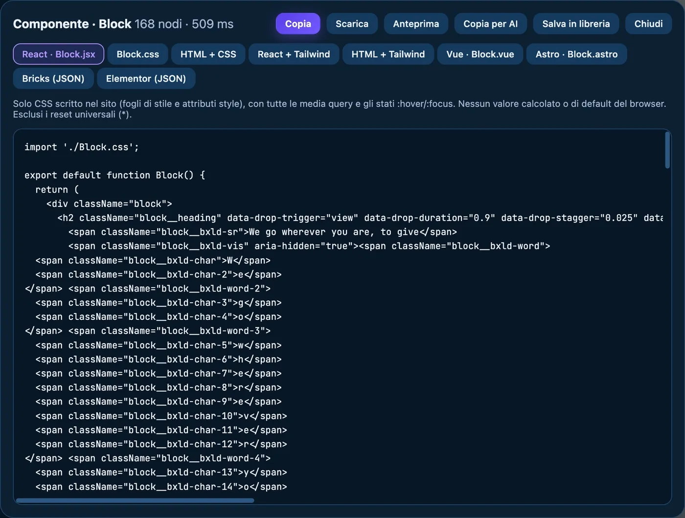Image resolution: width=685 pixels, height=518 pixels.
Task: Click the "export default function Block() {" line
Action: (115, 175)
